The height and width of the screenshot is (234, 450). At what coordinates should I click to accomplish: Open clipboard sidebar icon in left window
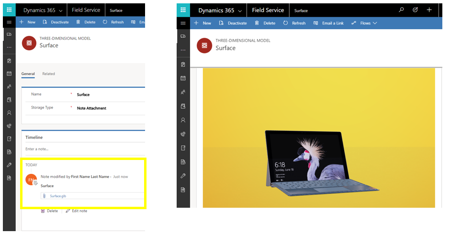click(9, 61)
